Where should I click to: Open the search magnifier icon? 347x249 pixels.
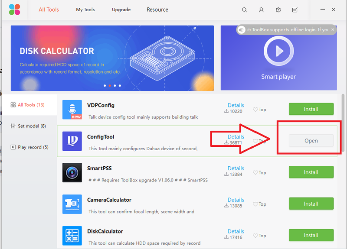(x=244, y=10)
